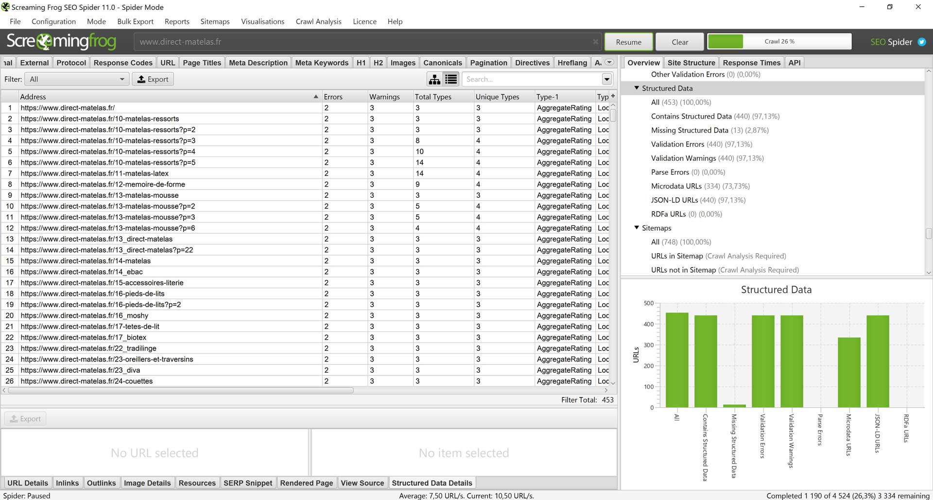Open the Licence menu
Image resolution: width=933 pixels, height=500 pixels.
(x=364, y=21)
